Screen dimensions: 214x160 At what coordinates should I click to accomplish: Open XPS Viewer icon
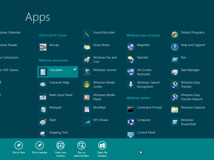pos(87,122)
